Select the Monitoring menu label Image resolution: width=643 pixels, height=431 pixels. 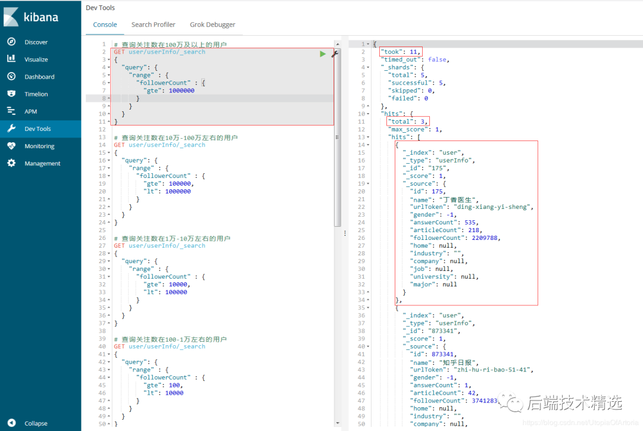pos(39,146)
